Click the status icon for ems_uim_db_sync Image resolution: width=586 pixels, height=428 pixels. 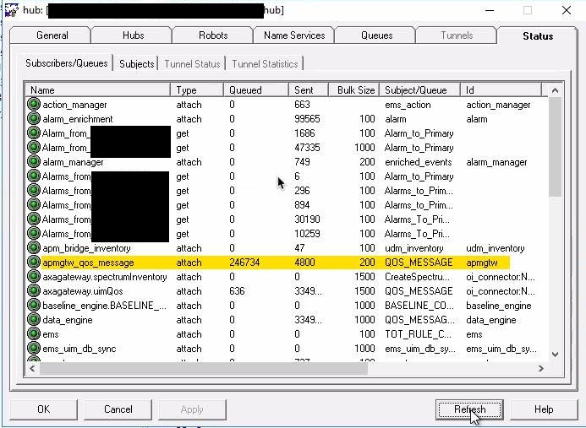[34, 348]
